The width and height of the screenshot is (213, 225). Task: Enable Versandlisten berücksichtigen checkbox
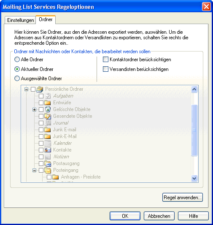pos(105,69)
